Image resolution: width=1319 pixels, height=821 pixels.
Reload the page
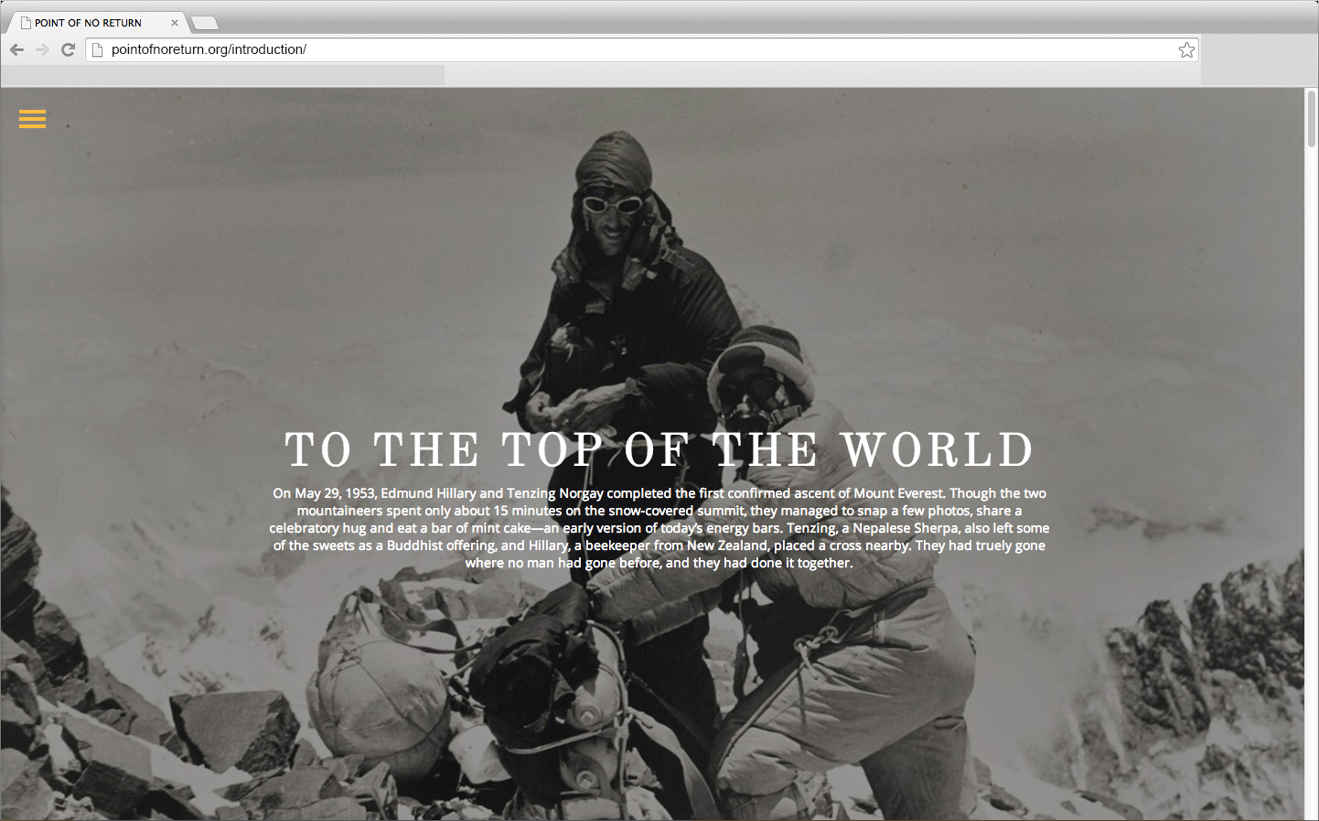click(68, 49)
